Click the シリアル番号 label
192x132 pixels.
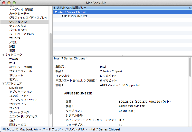(75, 116)
